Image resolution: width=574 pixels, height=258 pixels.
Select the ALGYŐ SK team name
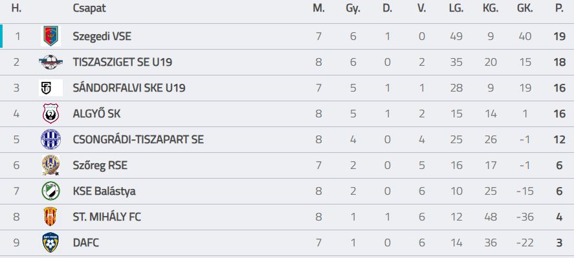96,114
